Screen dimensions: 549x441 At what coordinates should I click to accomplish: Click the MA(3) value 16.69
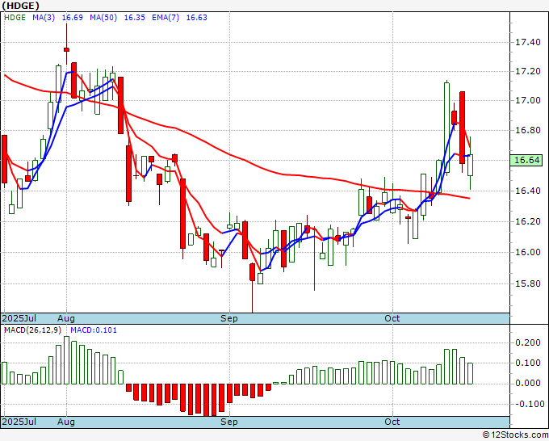tap(73, 18)
